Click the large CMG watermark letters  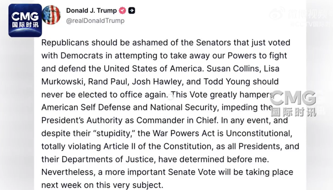(293, 99)
